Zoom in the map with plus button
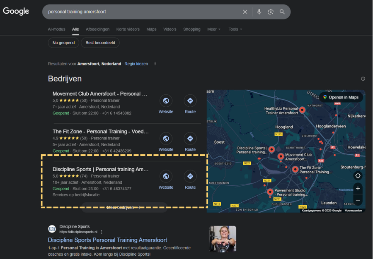The height and width of the screenshot is (259, 373). [x=358, y=189]
